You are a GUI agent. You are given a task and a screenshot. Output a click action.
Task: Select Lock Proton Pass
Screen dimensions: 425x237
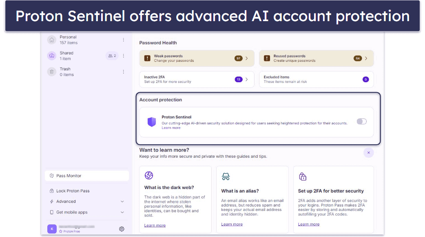pyautogui.click(x=87, y=191)
